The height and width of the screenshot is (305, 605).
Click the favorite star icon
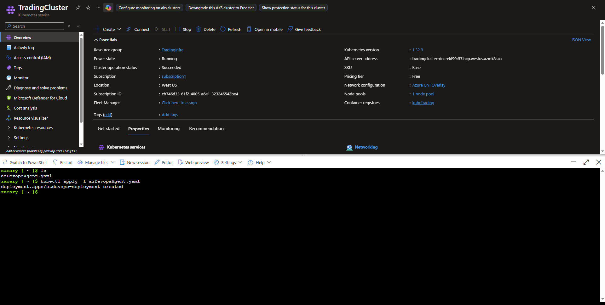pos(88,8)
